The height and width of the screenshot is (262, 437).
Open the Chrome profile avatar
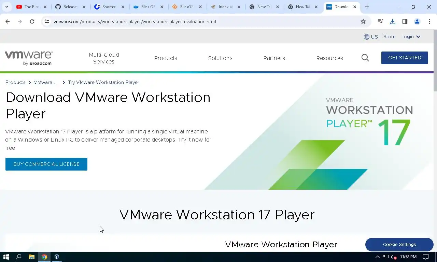tap(417, 21)
